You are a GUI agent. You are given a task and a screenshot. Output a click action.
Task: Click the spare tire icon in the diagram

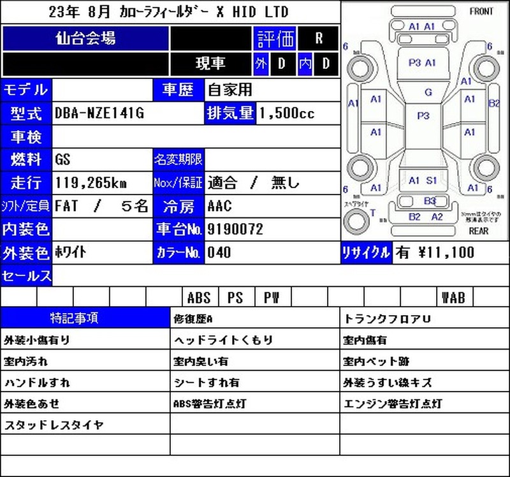tap(356, 220)
